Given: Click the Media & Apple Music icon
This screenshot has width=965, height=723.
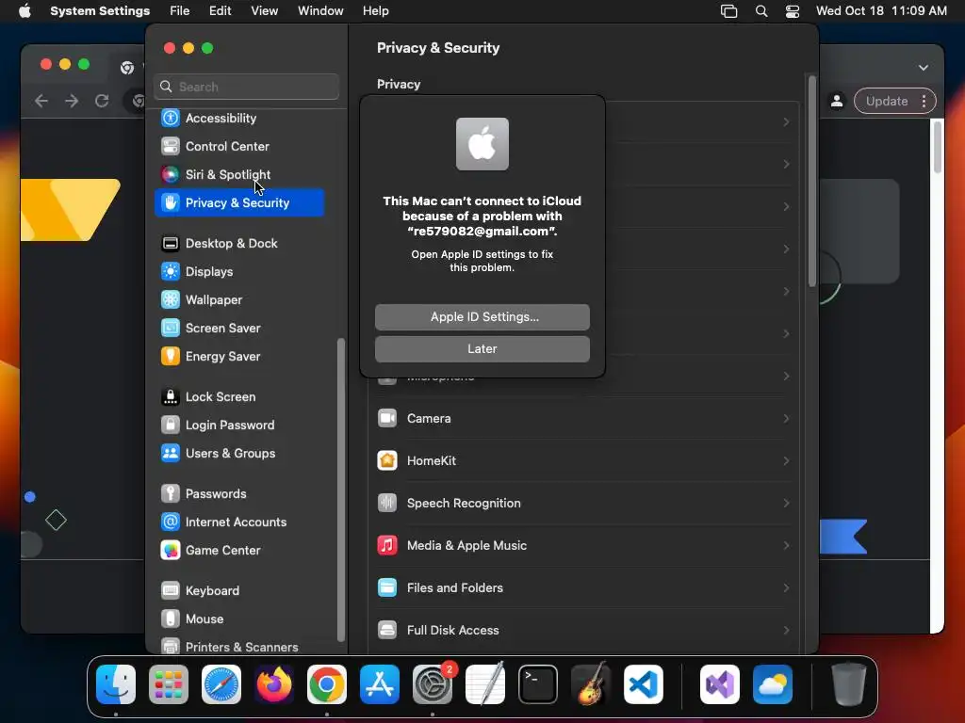Looking at the screenshot, I should 387,546.
